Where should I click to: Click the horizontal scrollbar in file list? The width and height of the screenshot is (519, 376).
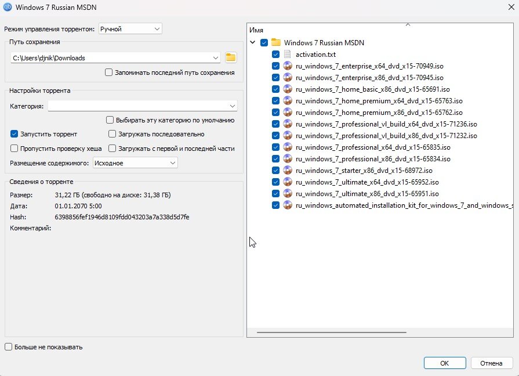[x=331, y=332]
